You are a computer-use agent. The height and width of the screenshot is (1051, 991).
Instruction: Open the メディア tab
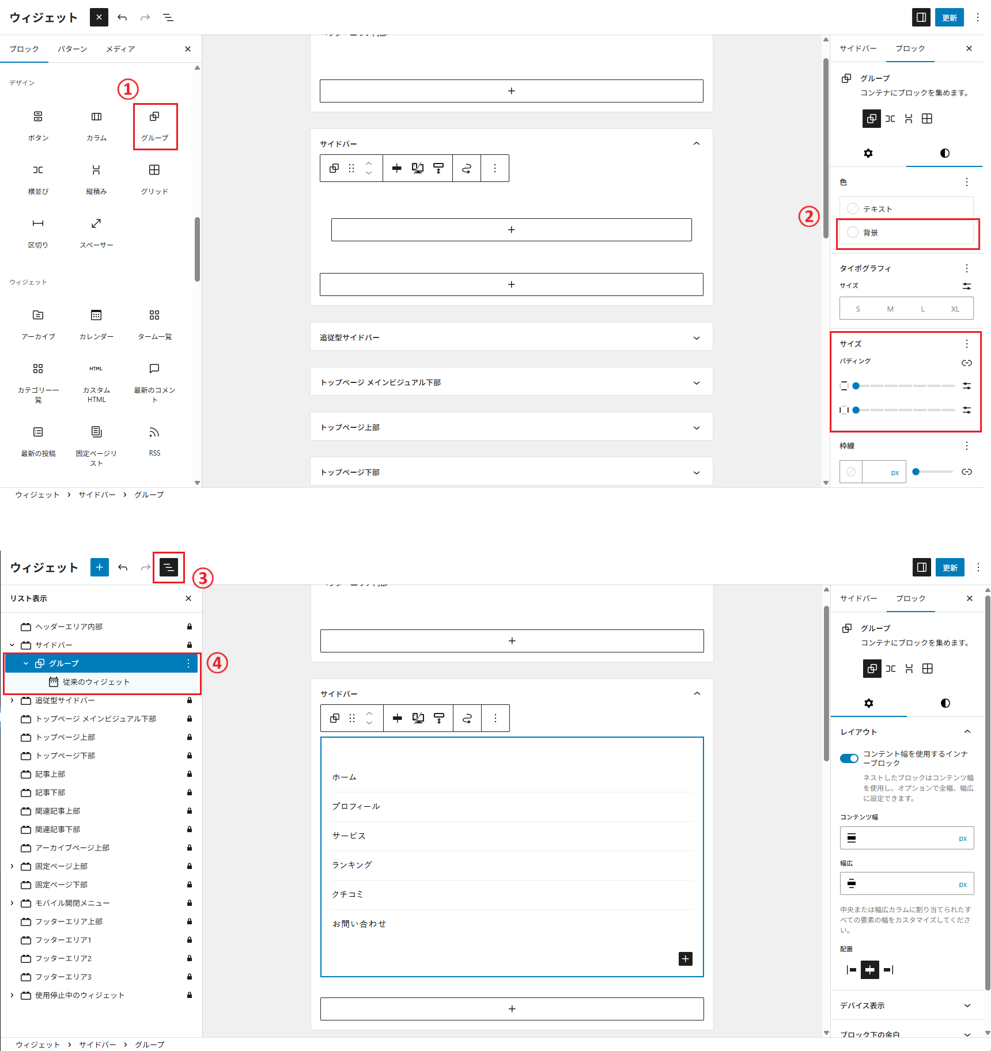(x=120, y=49)
